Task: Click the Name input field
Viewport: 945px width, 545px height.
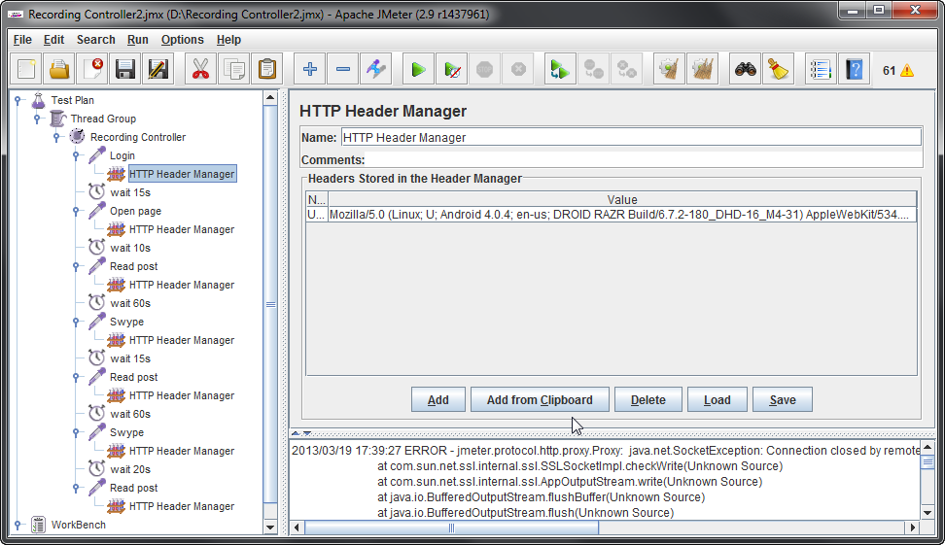Action: coord(631,137)
